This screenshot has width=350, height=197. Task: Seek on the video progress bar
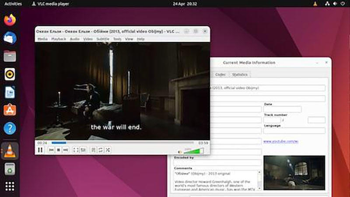tap(122, 143)
